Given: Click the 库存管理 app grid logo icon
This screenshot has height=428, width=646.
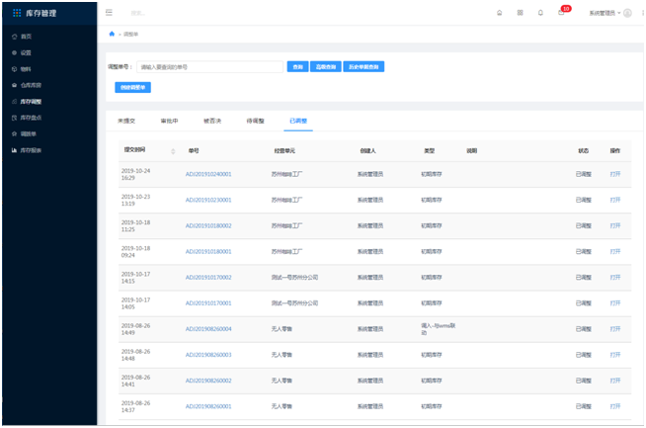Looking at the screenshot, I should coord(17,13).
